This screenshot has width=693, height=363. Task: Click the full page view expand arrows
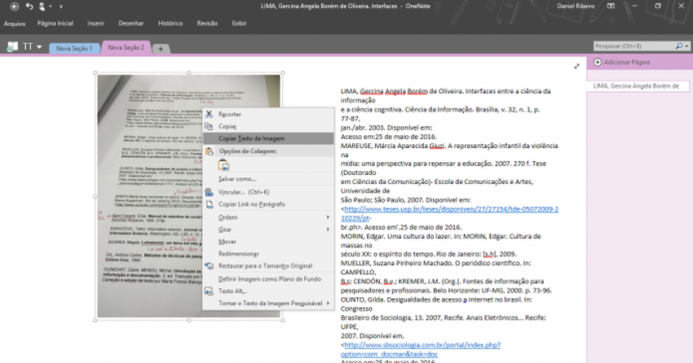pyautogui.click(x=577, y=66)
